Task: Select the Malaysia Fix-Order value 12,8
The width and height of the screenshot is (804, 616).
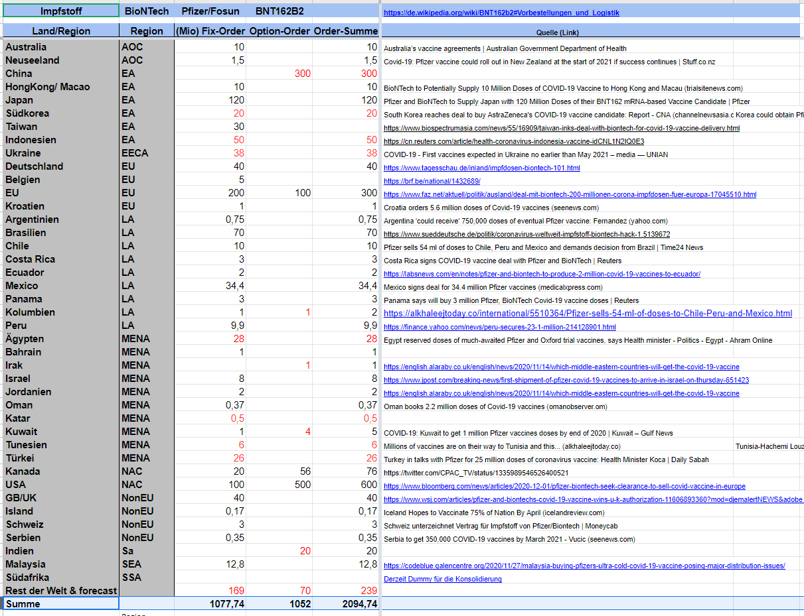Action: click(210, 564)
